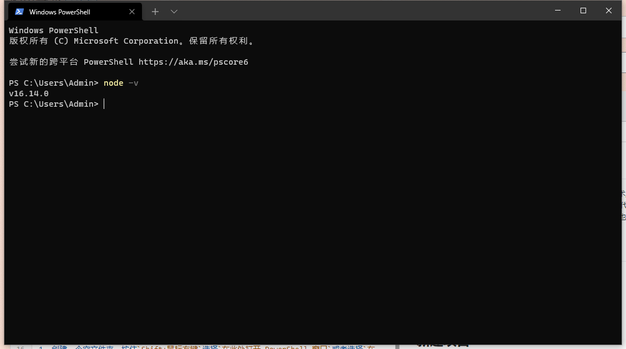Close the Windows Terminal window
Image resolution: width=626 pixels, height=349 pixels.
tap(608, 11)
